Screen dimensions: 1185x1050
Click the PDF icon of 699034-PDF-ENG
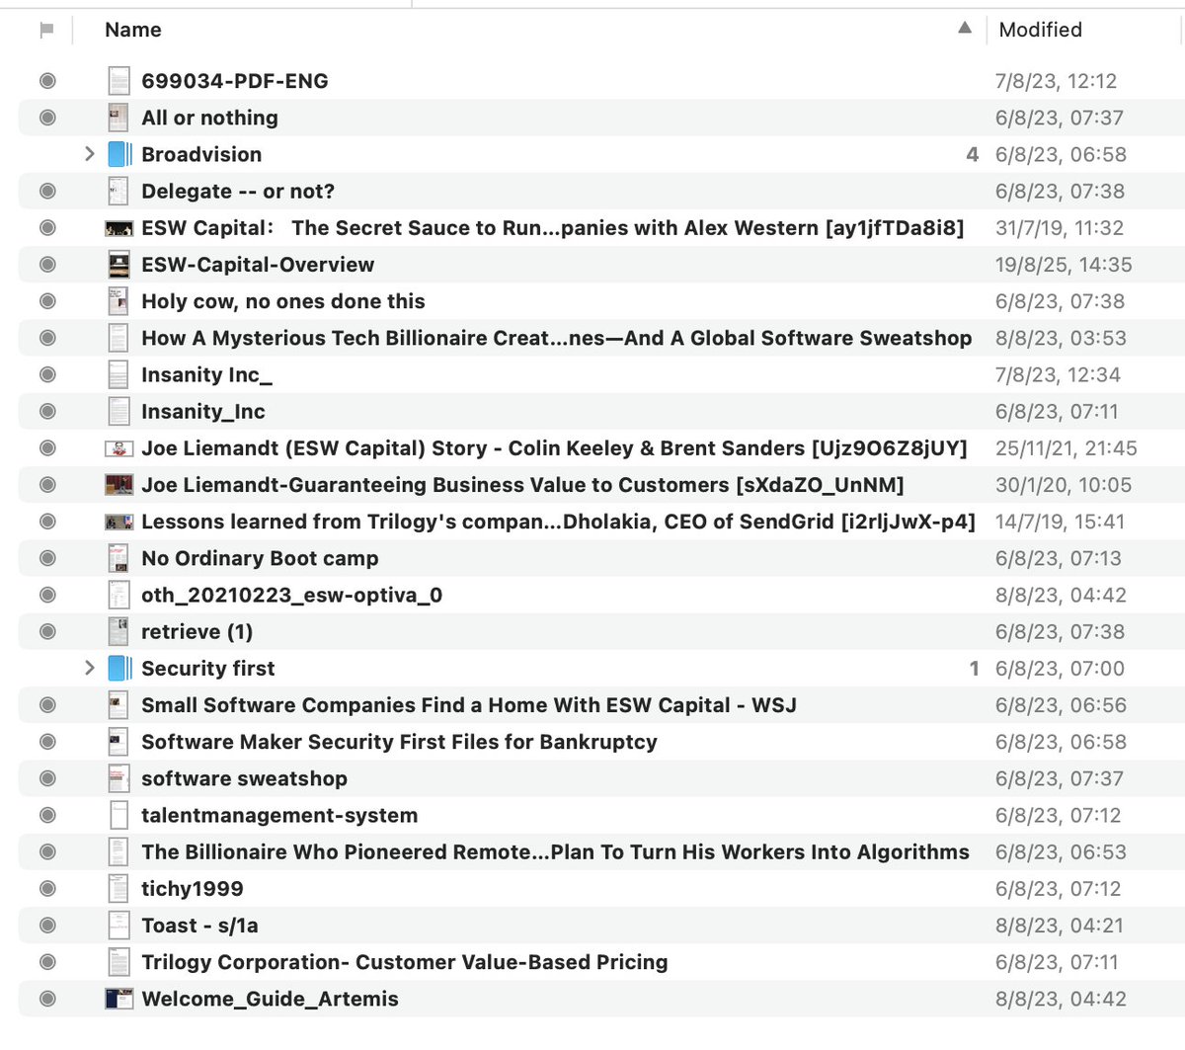(118, 81)
